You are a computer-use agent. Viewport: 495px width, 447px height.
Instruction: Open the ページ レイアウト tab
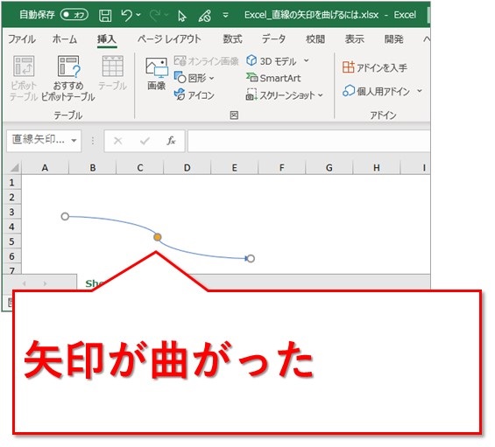(169, 39)
